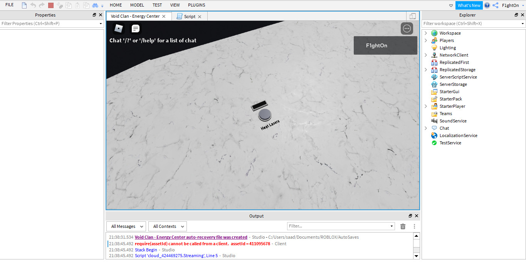
Task: Open the FILE menu
Action: 10,5
